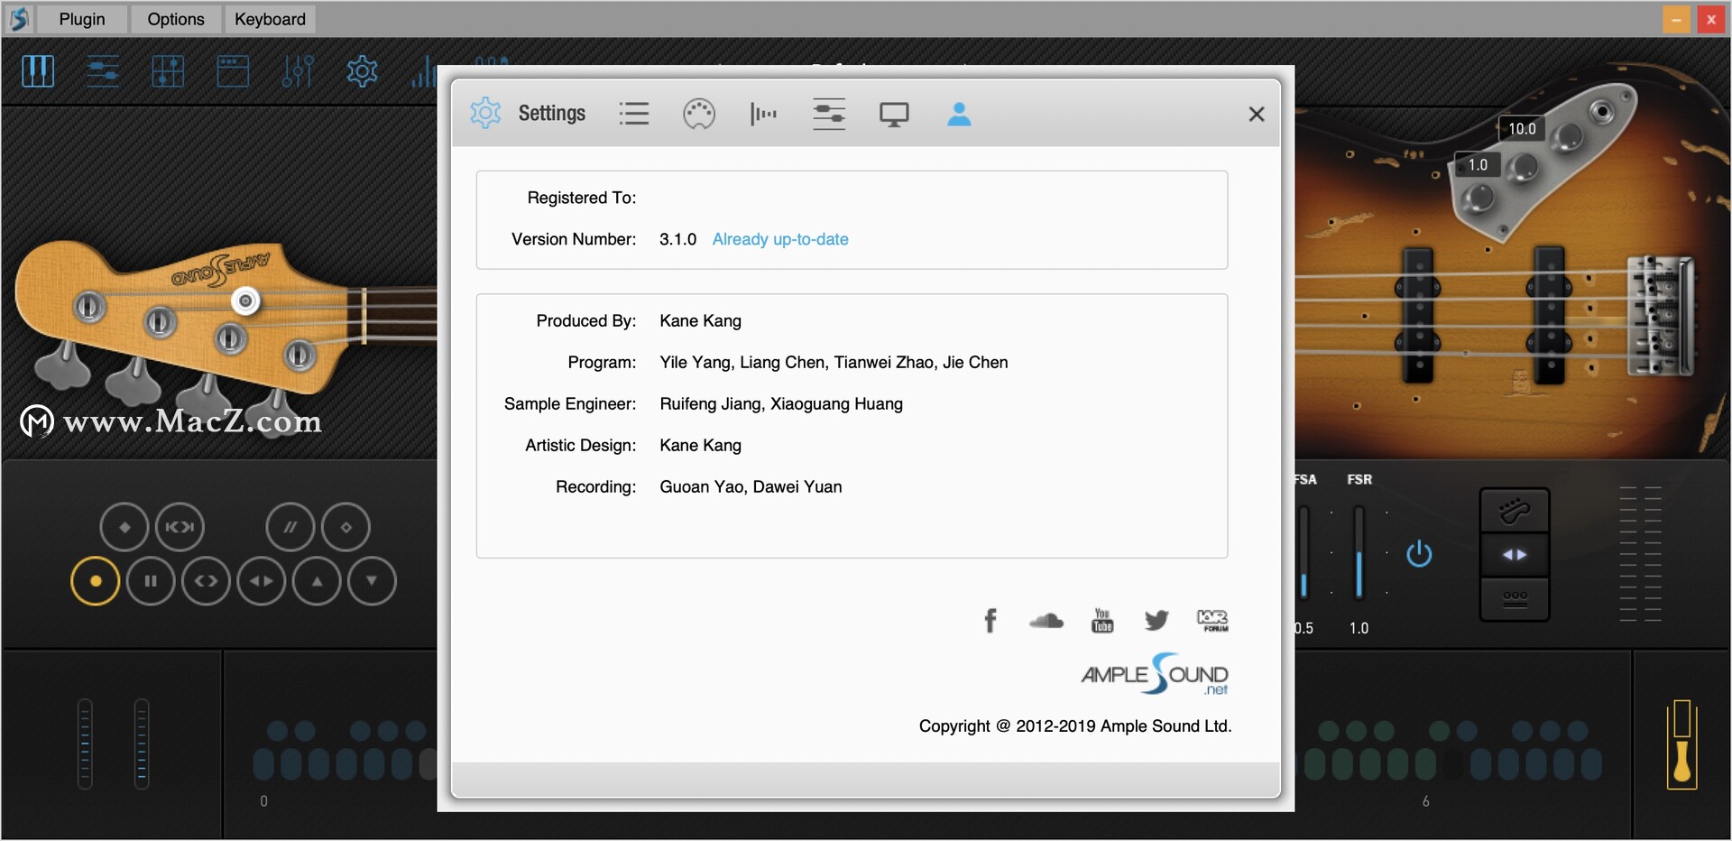1732x841 pixels.
Task: Open the window-shaped riffer panel icon
Action: click(233, 71)
